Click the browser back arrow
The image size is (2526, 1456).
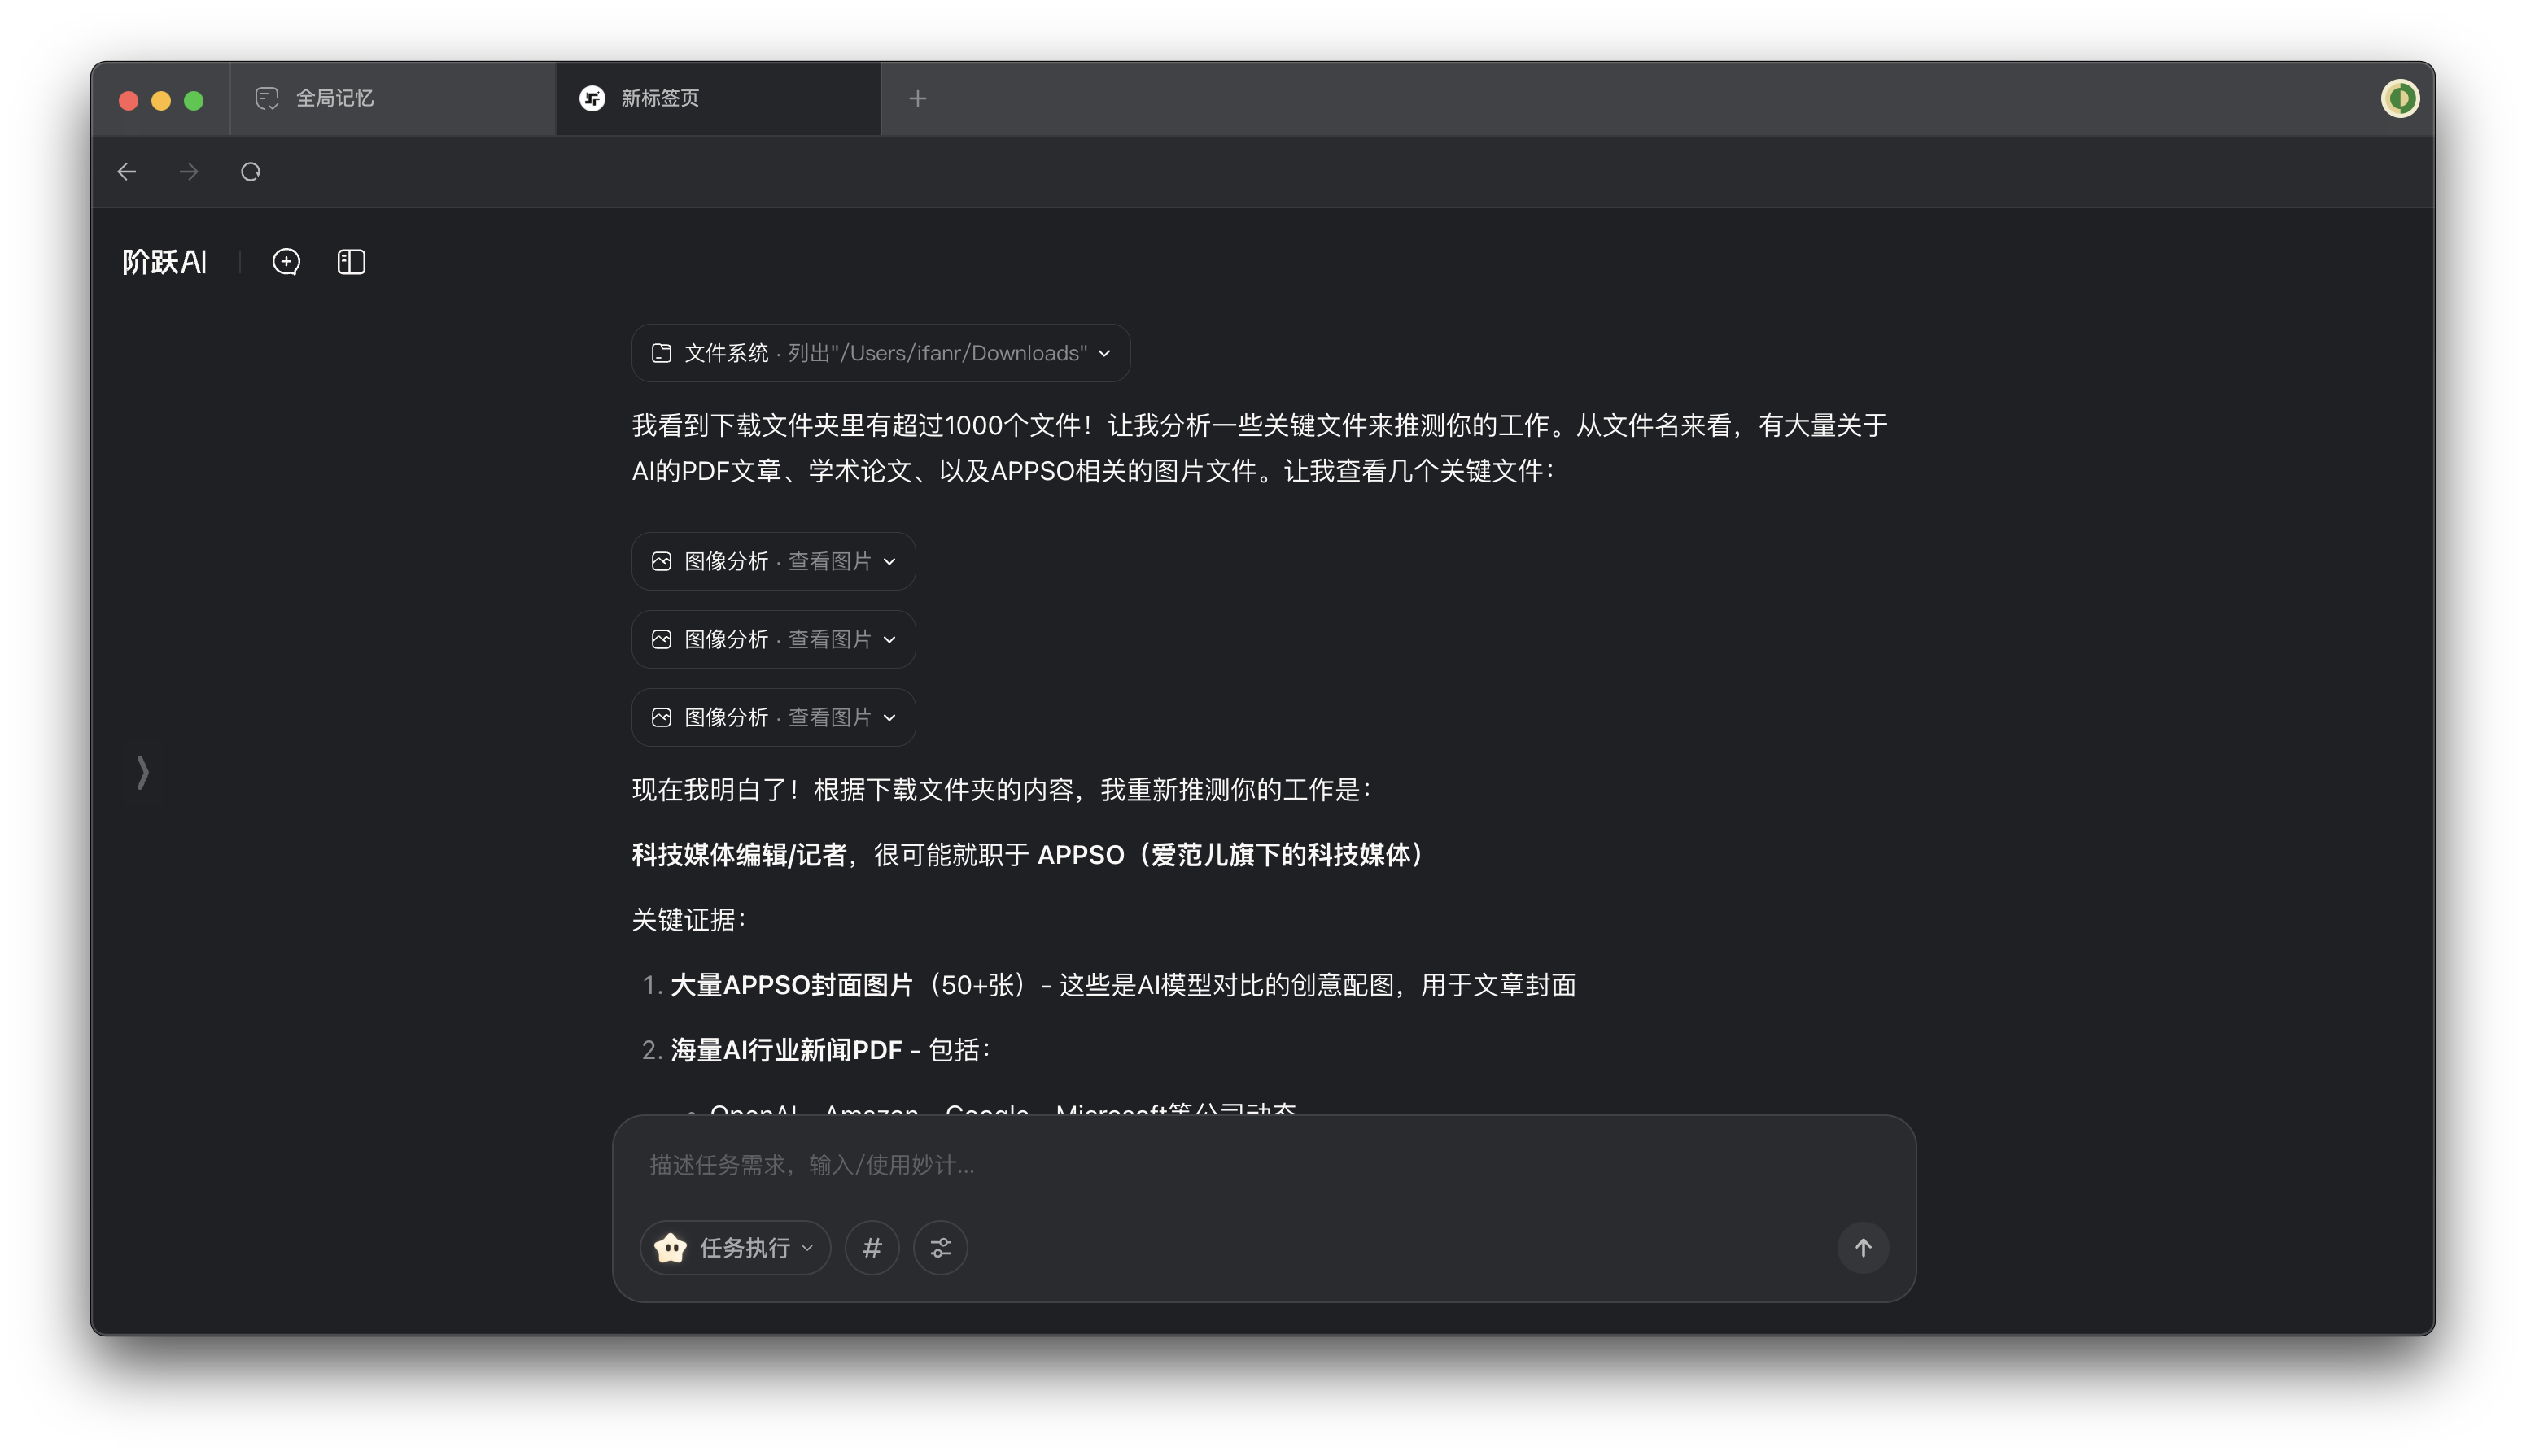tap(127, 172)
